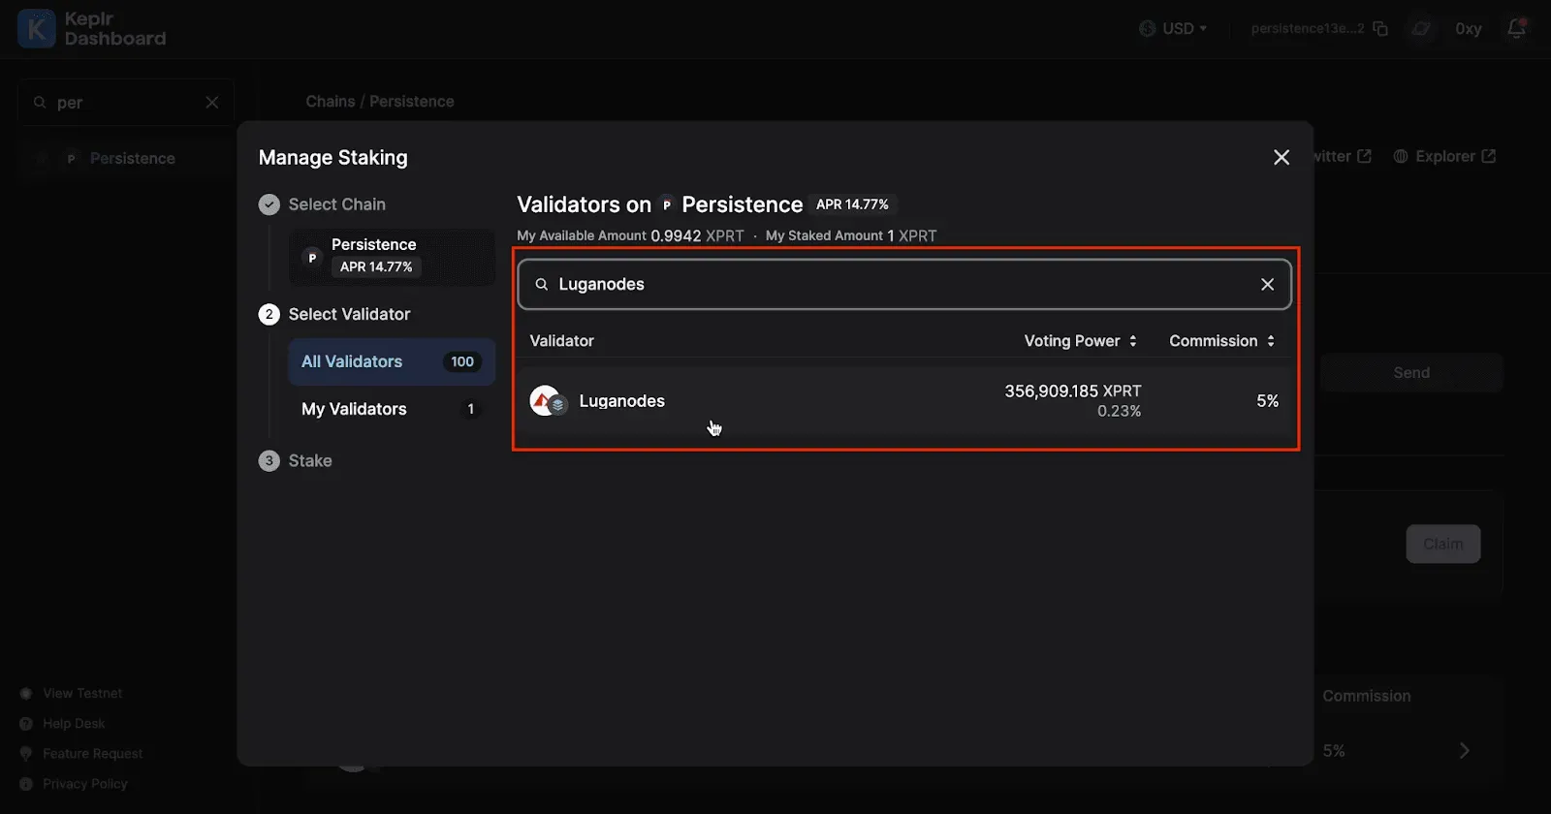Click the 356,909.185 XPRT voting power value
This screenshot has width=1551, height=814.
pos(1073,391)
